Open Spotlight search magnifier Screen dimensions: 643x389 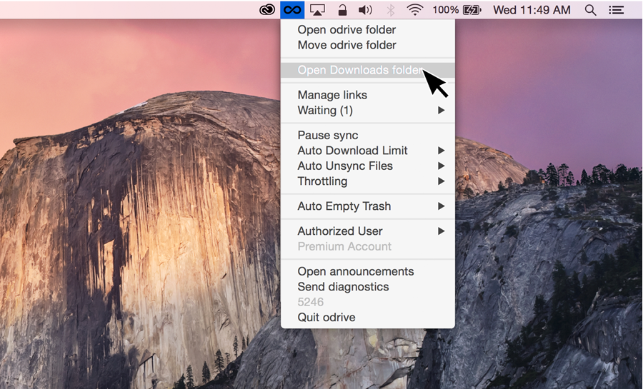tap(590, 10)
